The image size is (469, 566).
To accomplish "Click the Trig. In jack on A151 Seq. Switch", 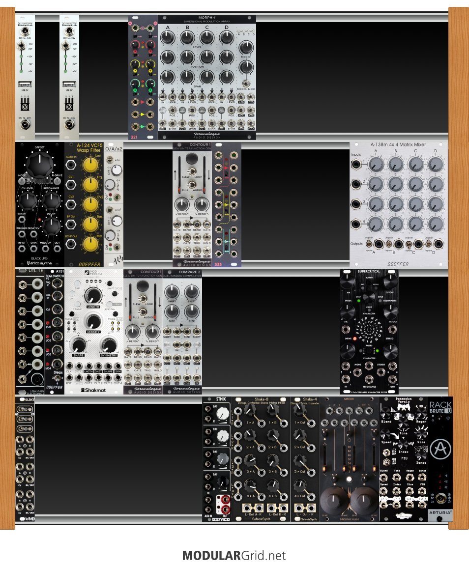I will (x=57, y=283).
